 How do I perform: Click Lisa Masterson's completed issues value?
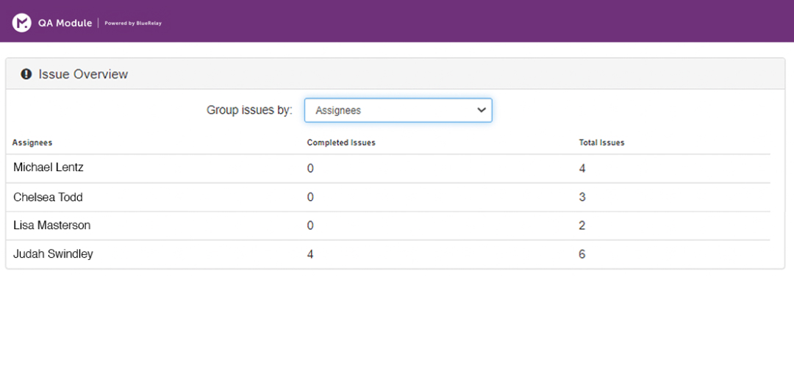(x=310, y=225)
